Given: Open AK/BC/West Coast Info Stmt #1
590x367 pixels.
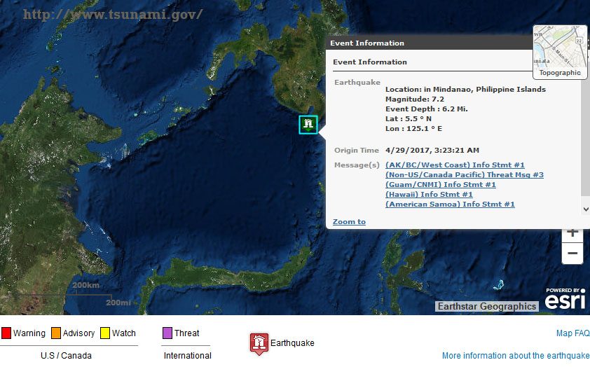Looking at the screenshot, I should coord(455,165).
